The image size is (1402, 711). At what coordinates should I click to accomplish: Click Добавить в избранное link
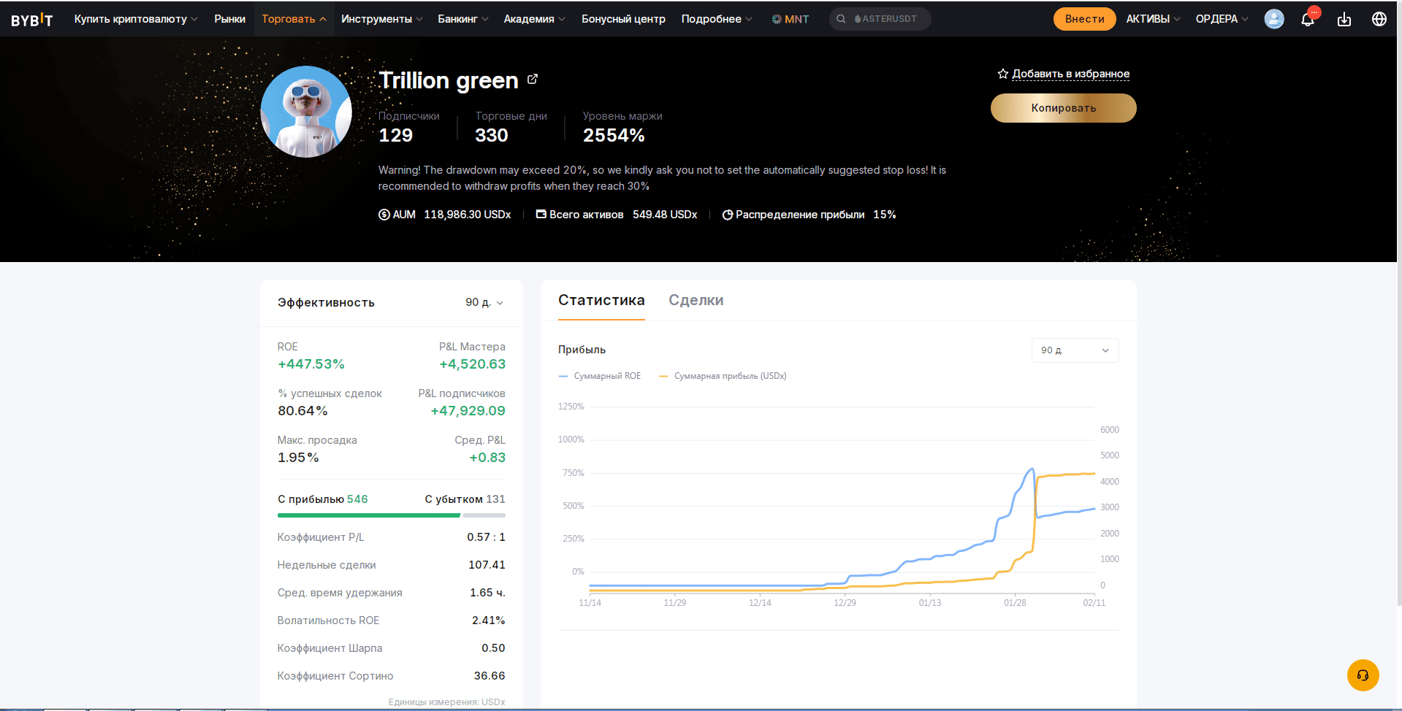point(1070,74)
